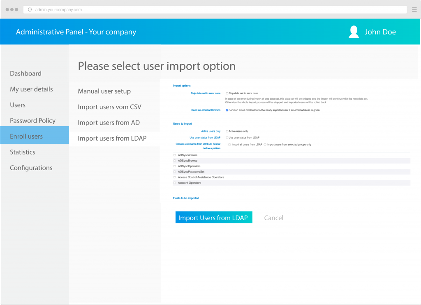Select the Manual user setup option
Viewport: 421px width, 305px height.
104,91
